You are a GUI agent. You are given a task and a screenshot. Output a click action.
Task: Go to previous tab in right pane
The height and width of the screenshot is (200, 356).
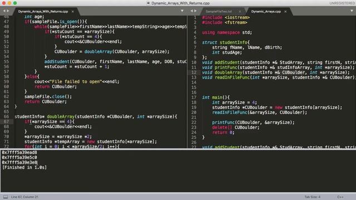(x=191, y=11)
